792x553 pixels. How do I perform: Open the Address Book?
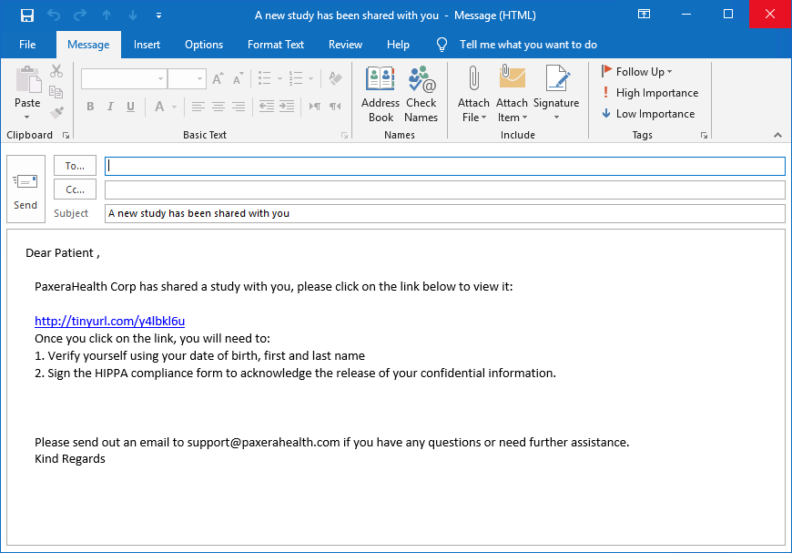coord(380,94)
